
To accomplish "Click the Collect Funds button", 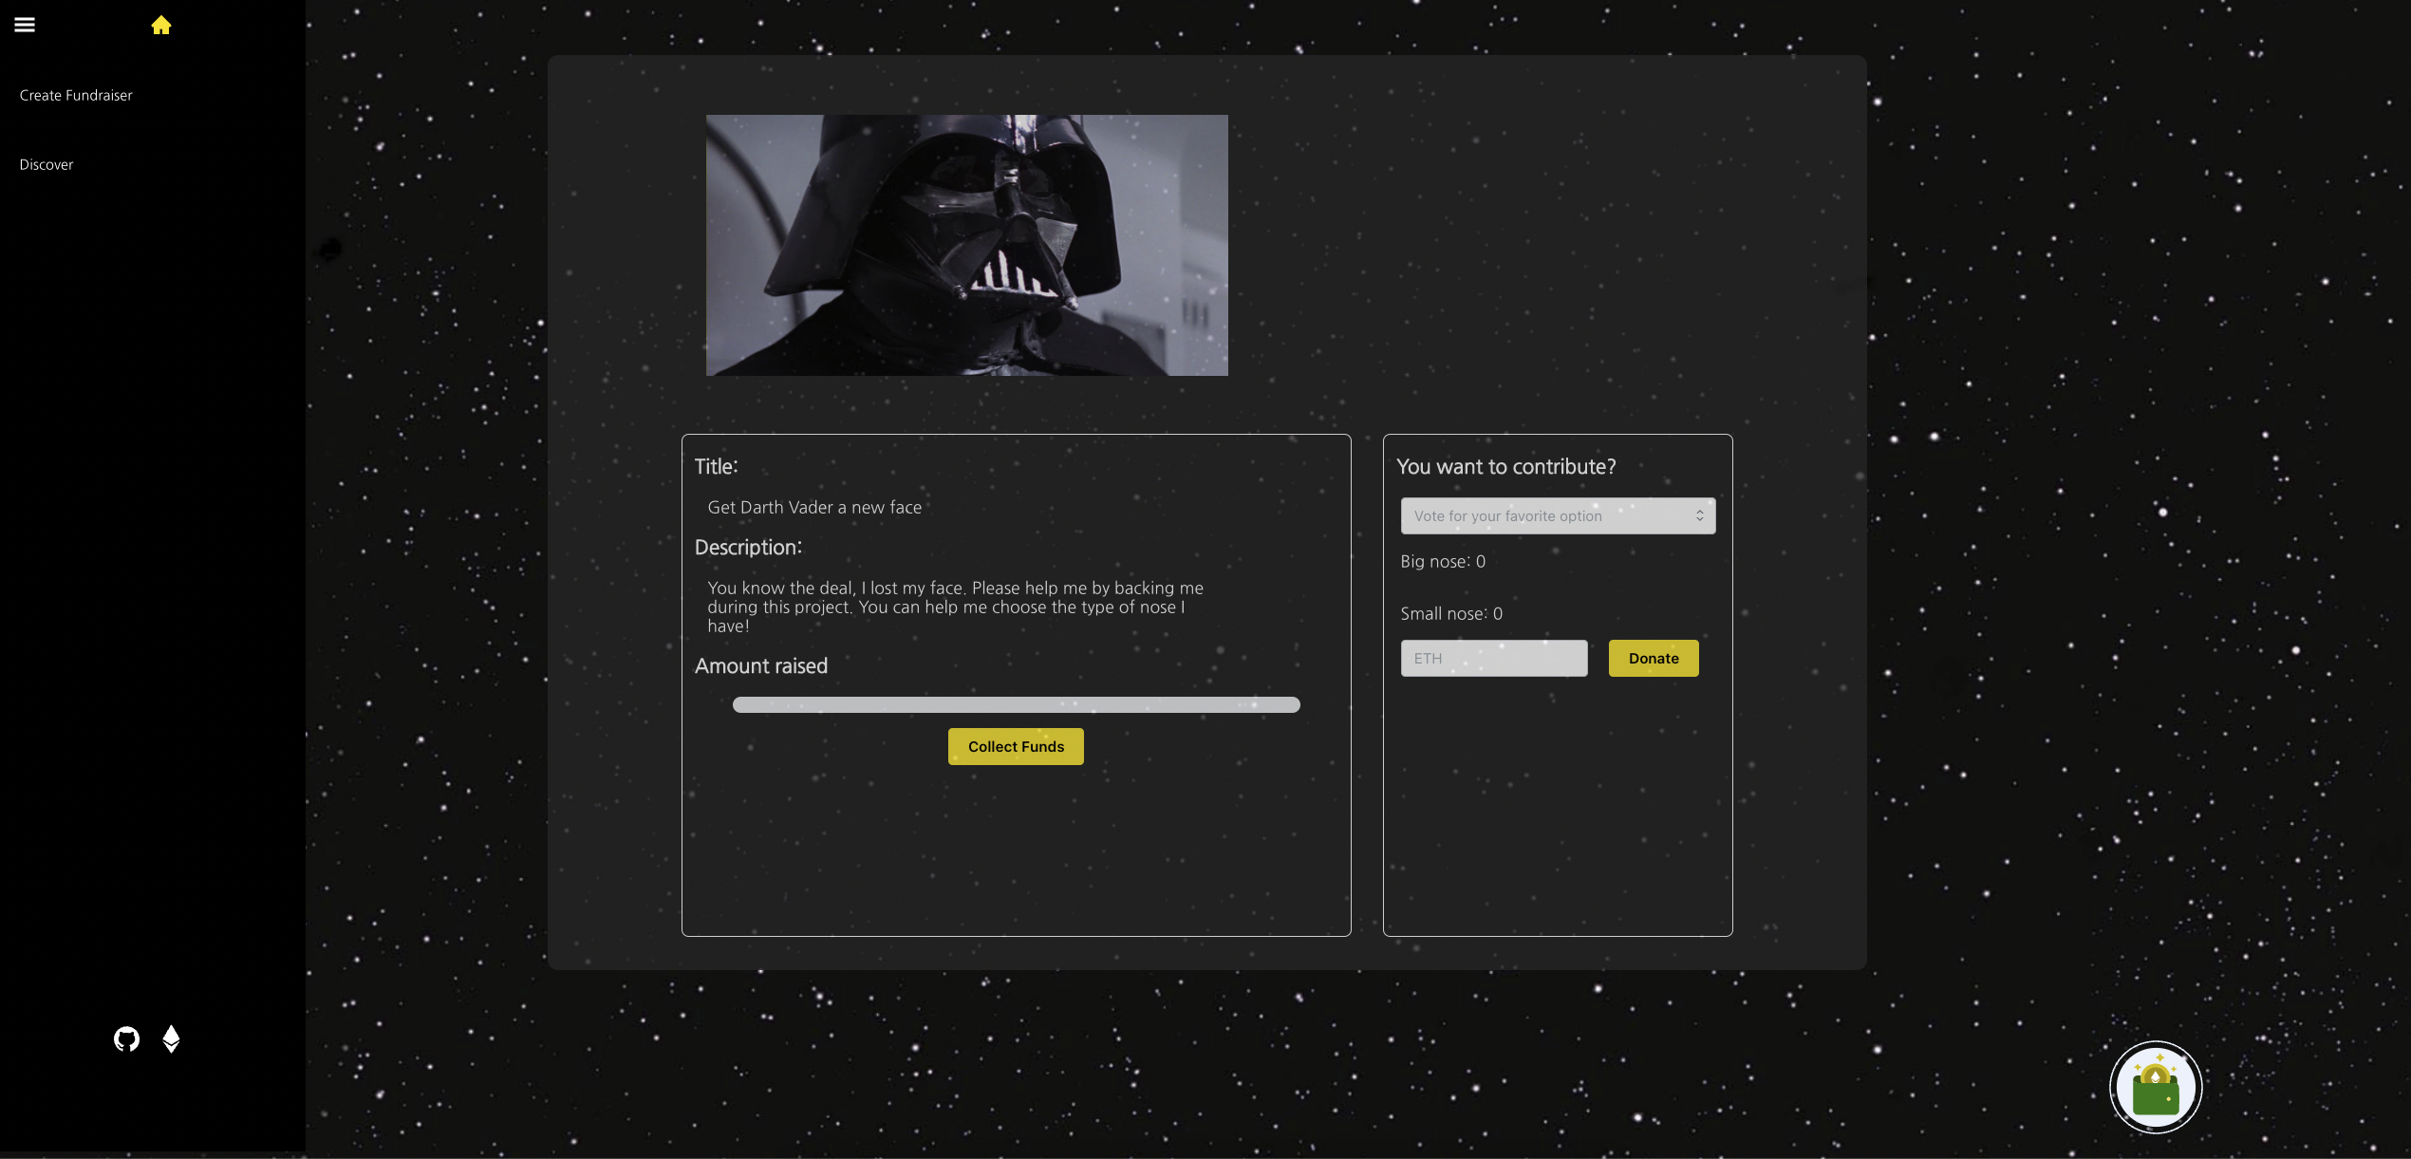I will pyautogui.click(x=1016, y=747).
